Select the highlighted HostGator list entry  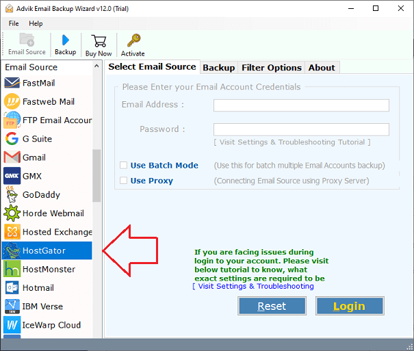[47, 250]
